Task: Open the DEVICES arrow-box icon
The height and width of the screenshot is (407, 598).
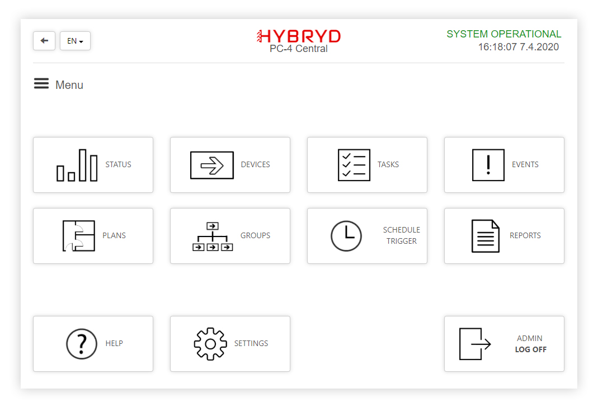Action: tap(212, 165)
